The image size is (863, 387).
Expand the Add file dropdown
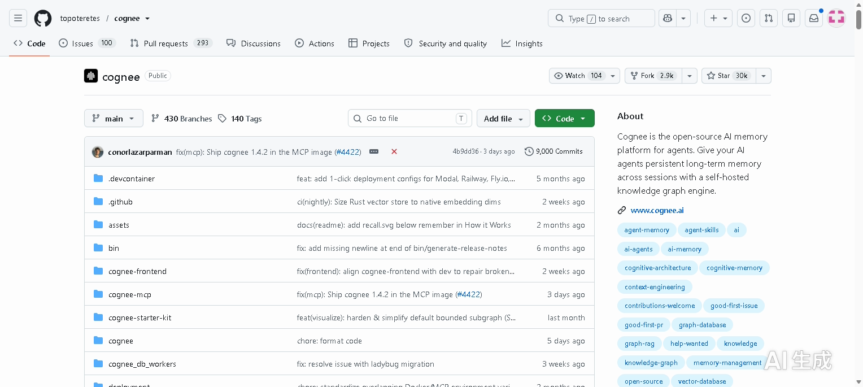(x=503, y=119)
